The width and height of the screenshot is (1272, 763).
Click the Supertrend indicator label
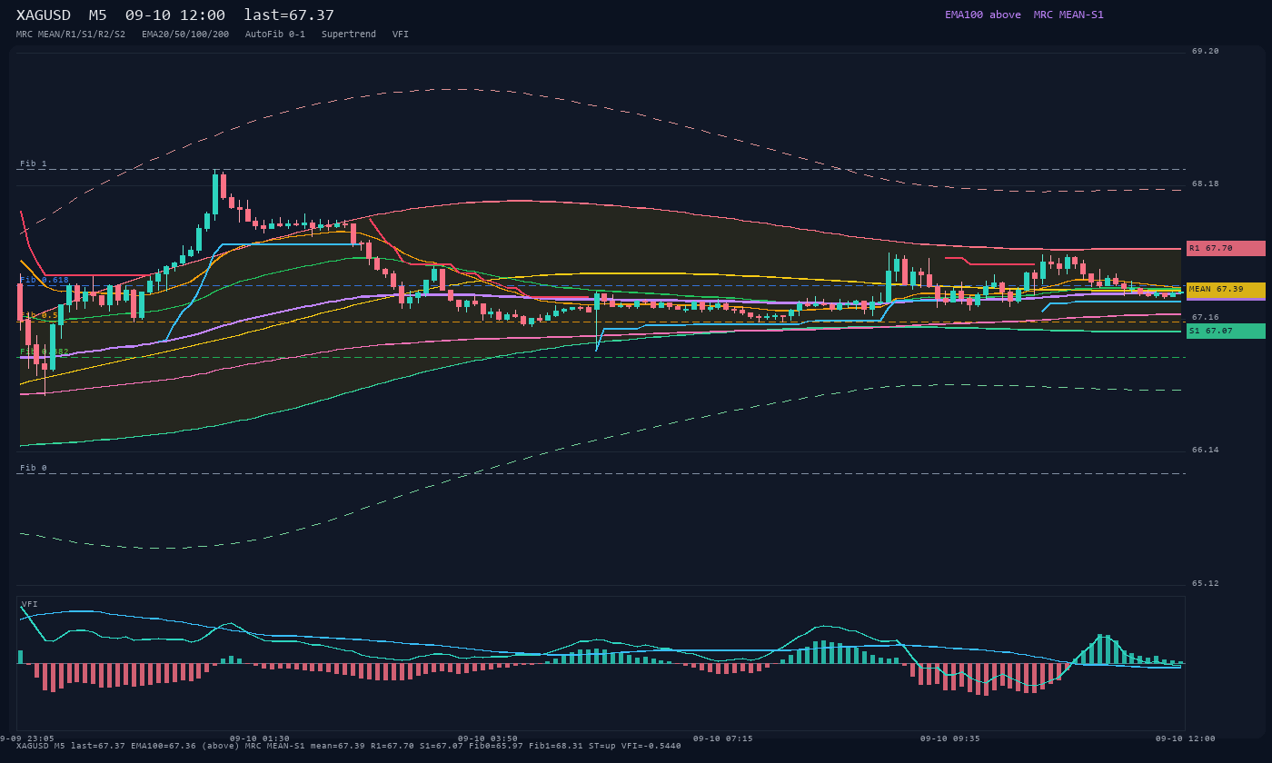pos(349,35)
